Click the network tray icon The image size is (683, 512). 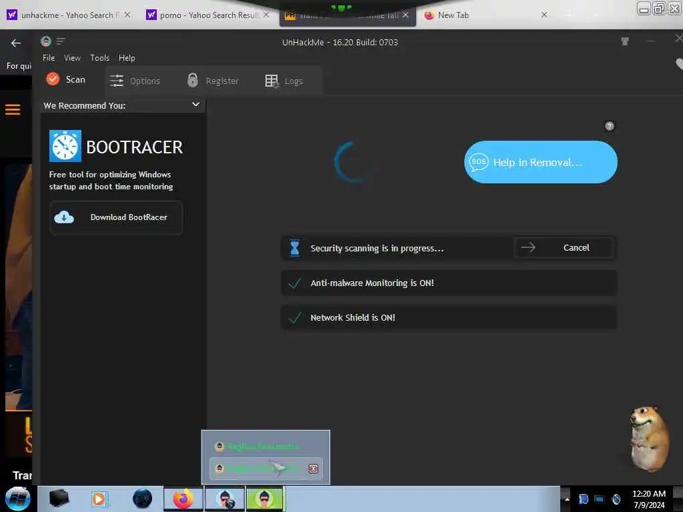click(600, 499)
